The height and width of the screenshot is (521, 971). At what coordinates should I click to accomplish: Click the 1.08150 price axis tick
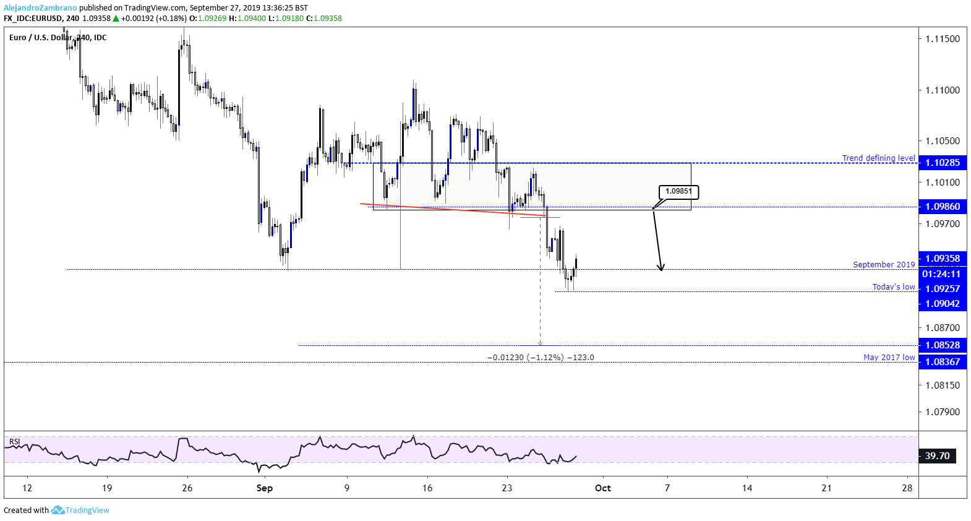pyautogui.click(x=943, y=385)
